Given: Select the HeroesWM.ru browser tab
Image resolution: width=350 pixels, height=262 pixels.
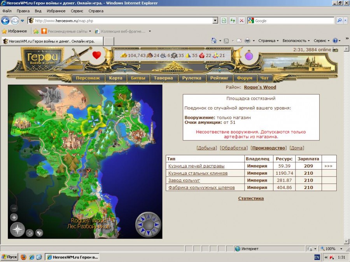Looking at the screenshot, I should coord(52,41).
